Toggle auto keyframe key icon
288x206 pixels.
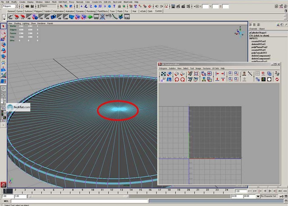281,196
